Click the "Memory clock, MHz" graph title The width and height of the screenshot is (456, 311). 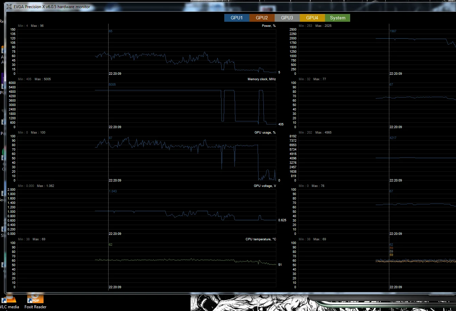[262, 79]
